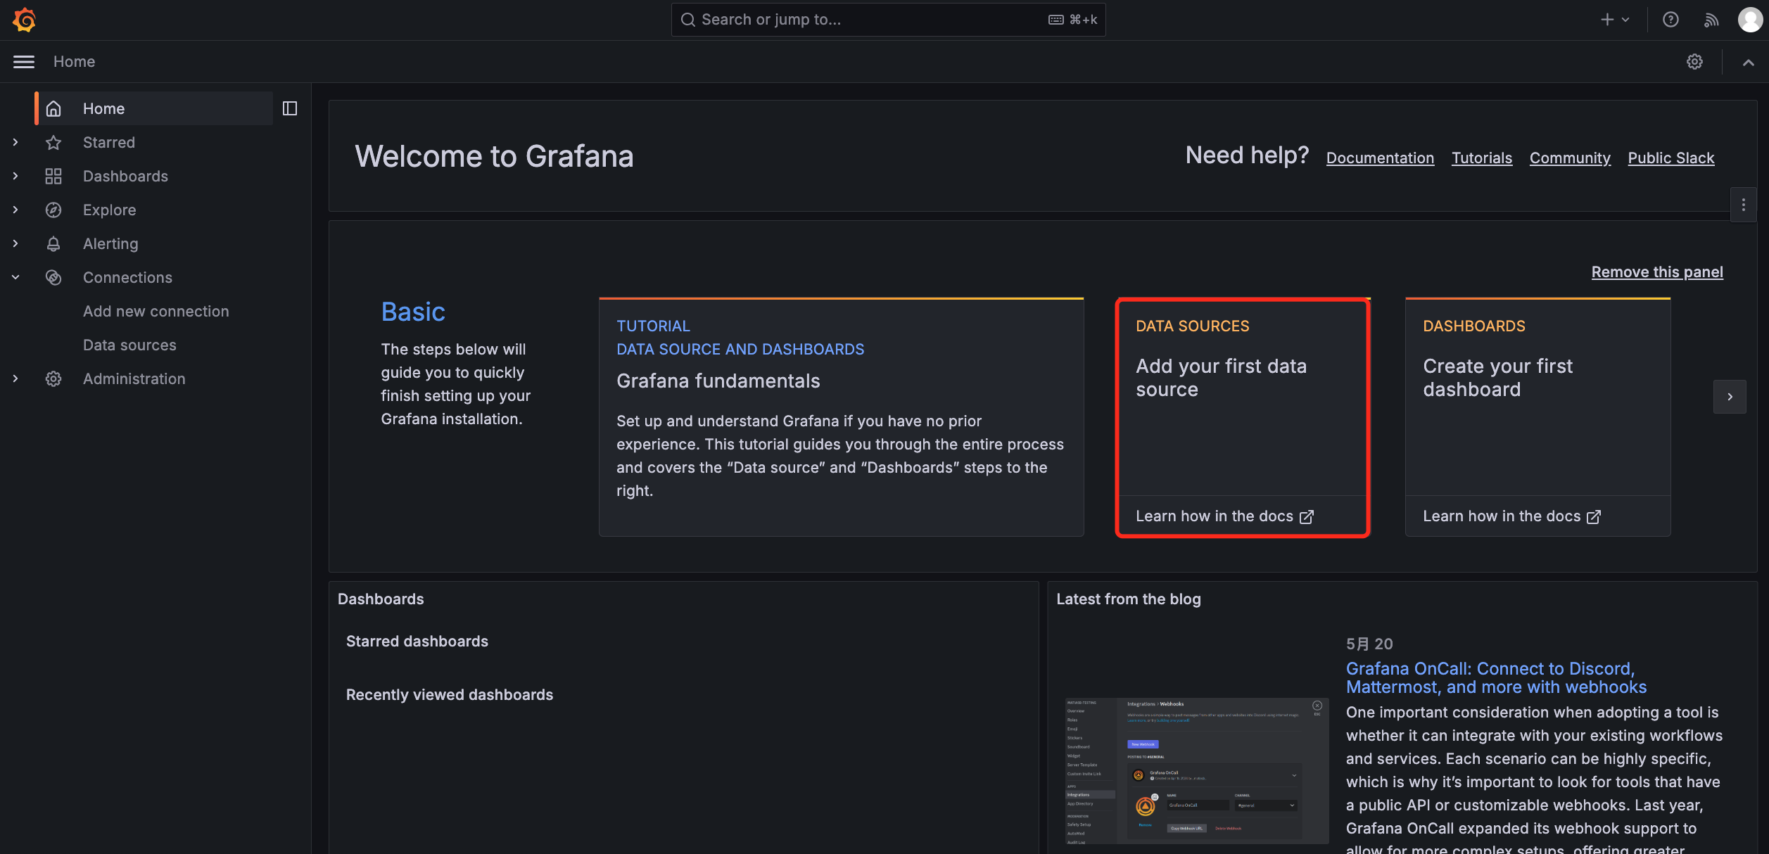Expand the Alerting section chevron
The width and height of the screenshot is (1769, 854).
coord(15,243)
